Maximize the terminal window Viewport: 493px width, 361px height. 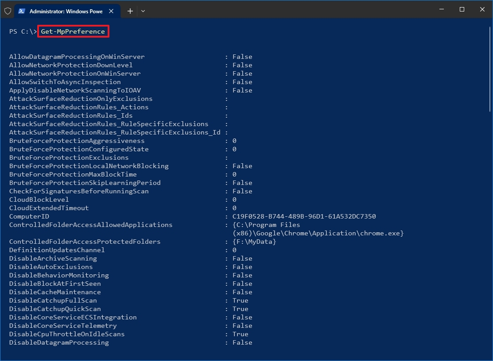click(x=462, y=9)
